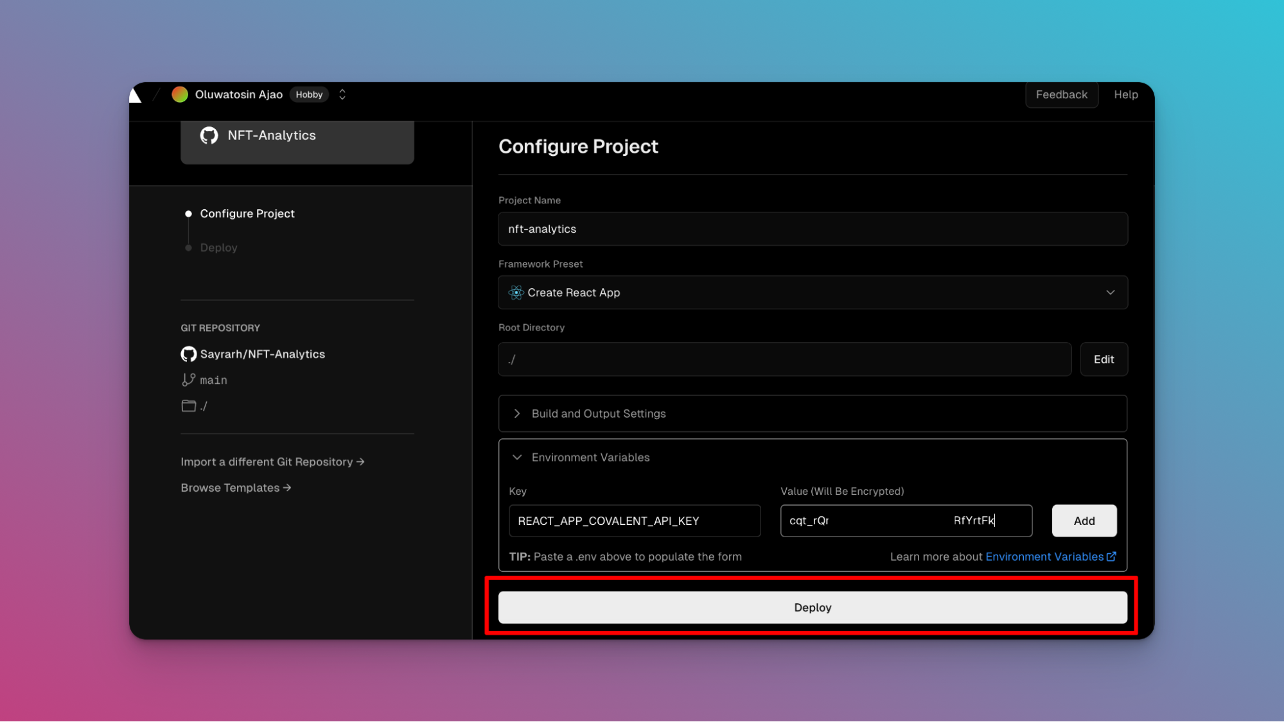Open the Sayrarh/NFT-Analytics repository link

click(x=263, y=354)
